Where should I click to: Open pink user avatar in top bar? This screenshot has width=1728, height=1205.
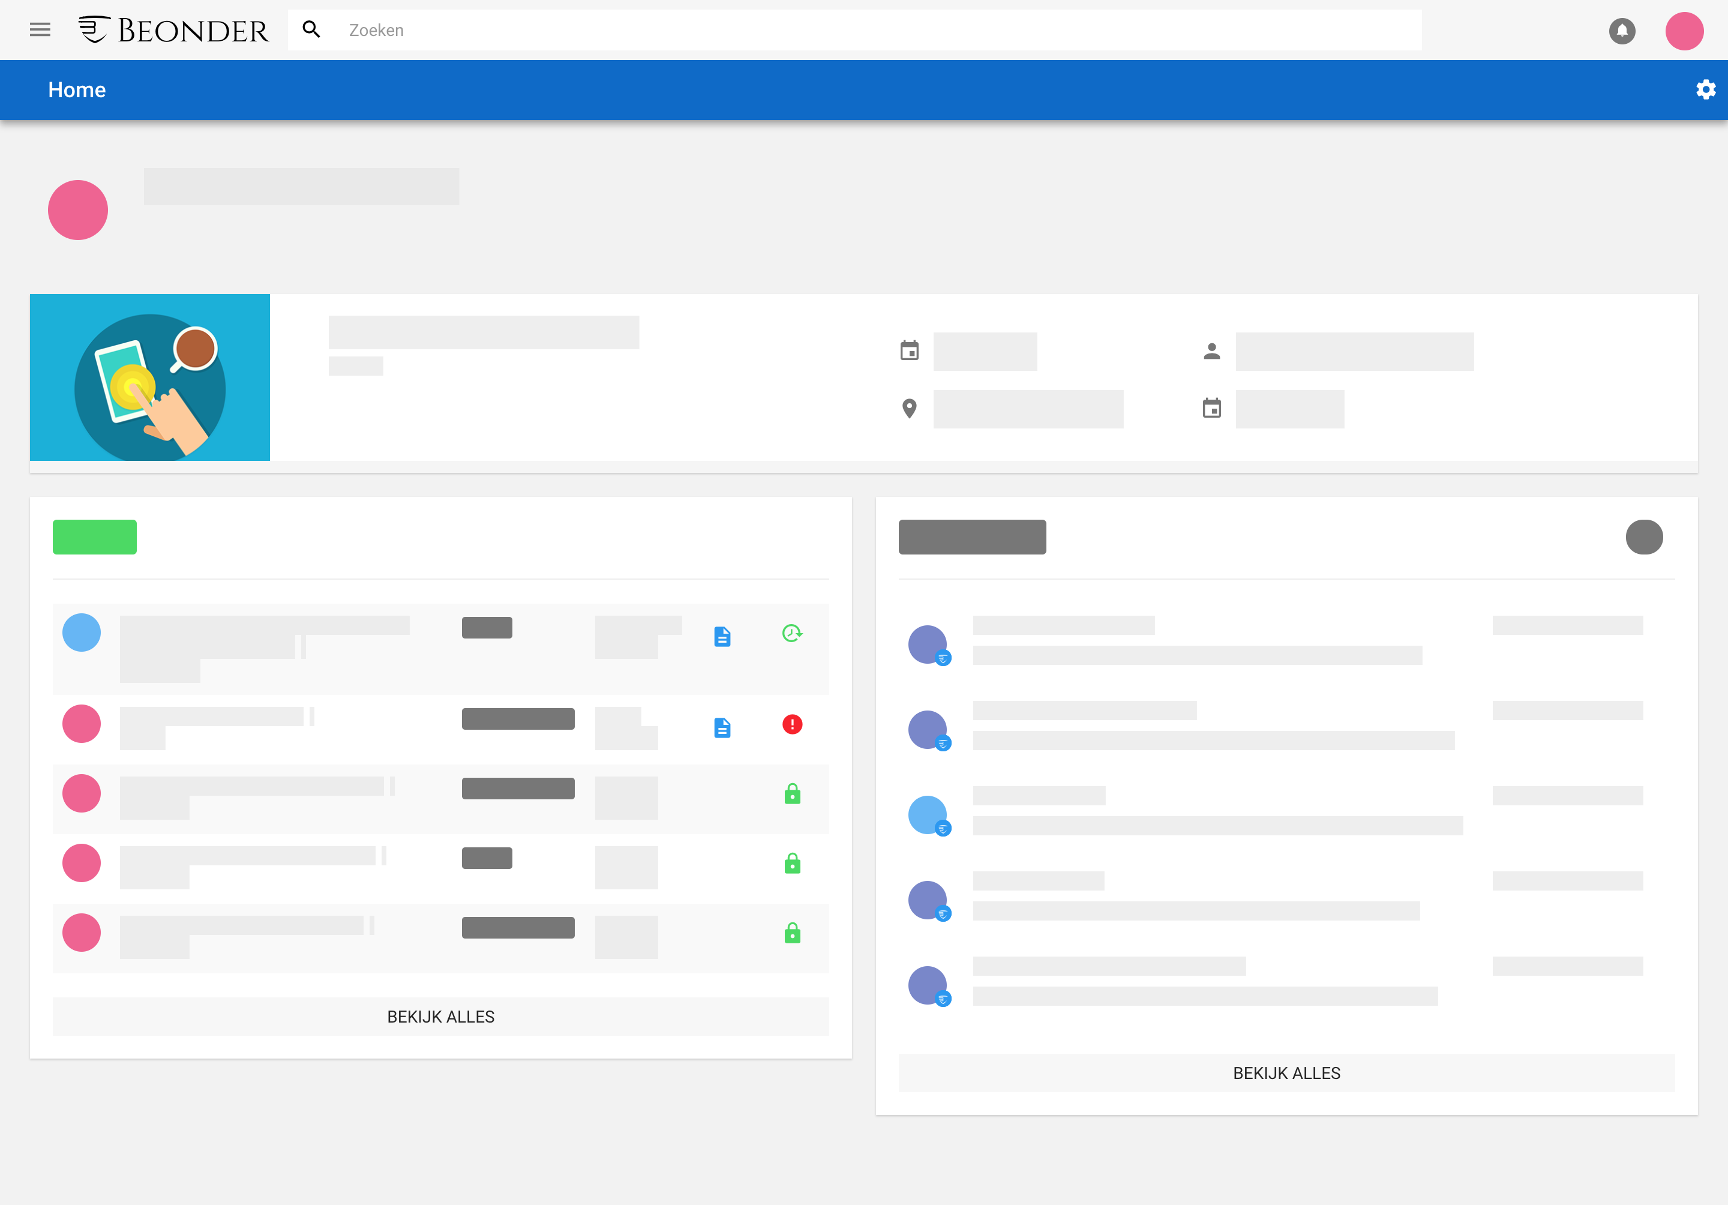[x=1684, y=31]
